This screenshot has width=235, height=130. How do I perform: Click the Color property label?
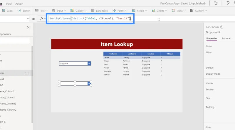(209, 127)
